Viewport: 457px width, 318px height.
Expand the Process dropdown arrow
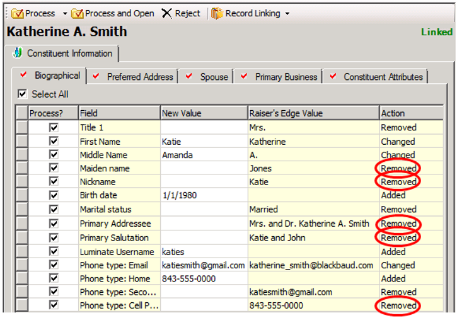click(64, 13)
